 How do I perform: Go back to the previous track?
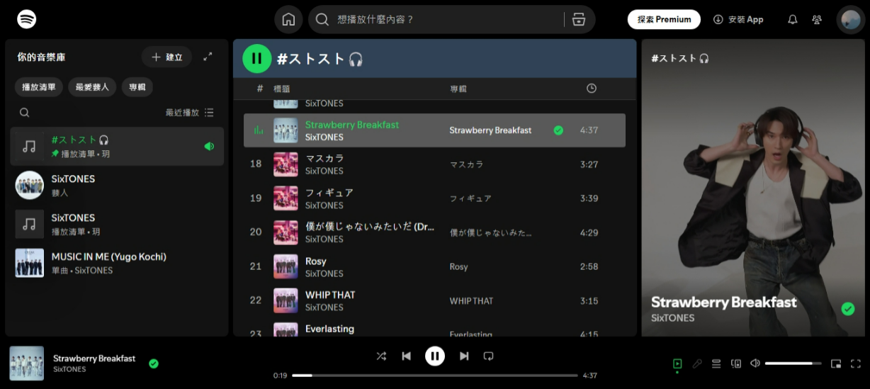tap(406, 356)
